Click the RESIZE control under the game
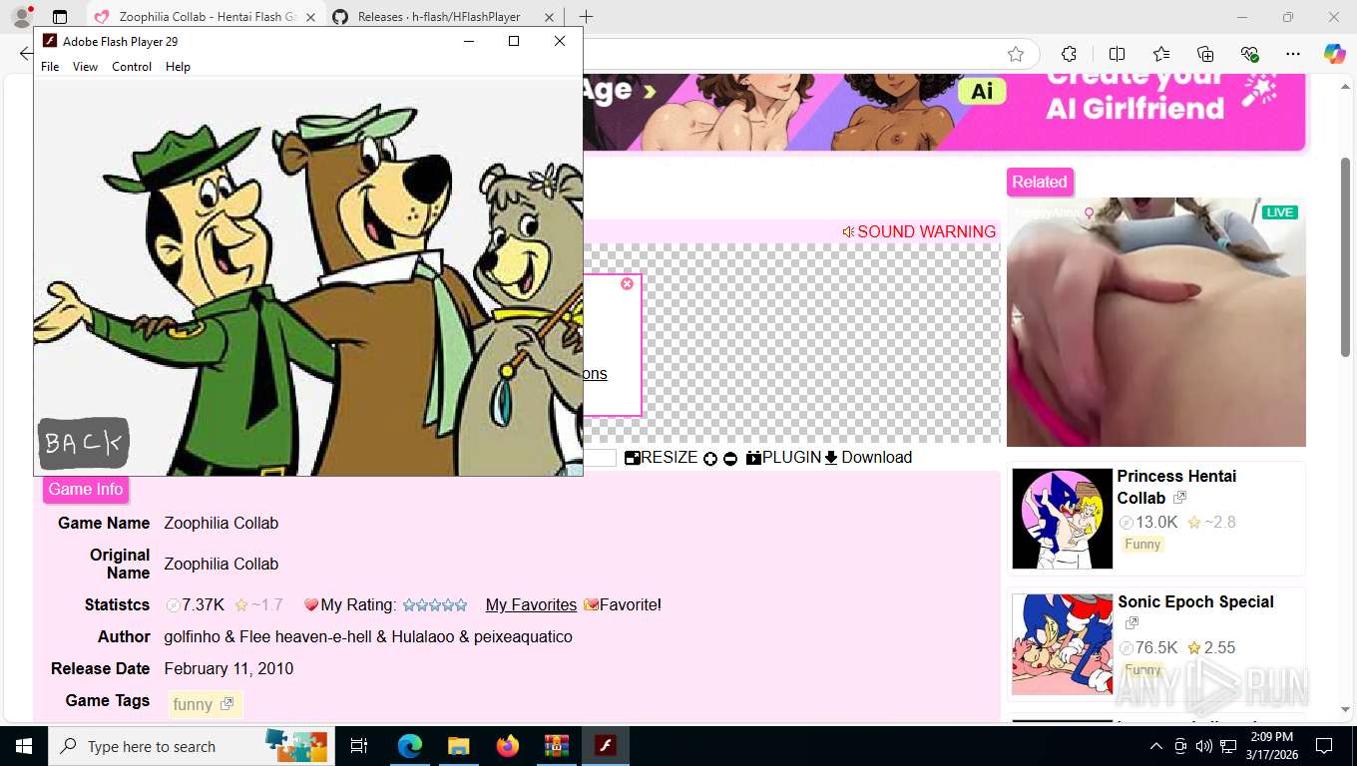Viewport: 1357px width, 766px height. click(x=662, y=458)
